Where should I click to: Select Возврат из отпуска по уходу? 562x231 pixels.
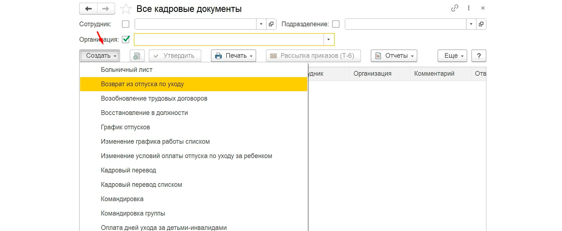pos(193,84)
